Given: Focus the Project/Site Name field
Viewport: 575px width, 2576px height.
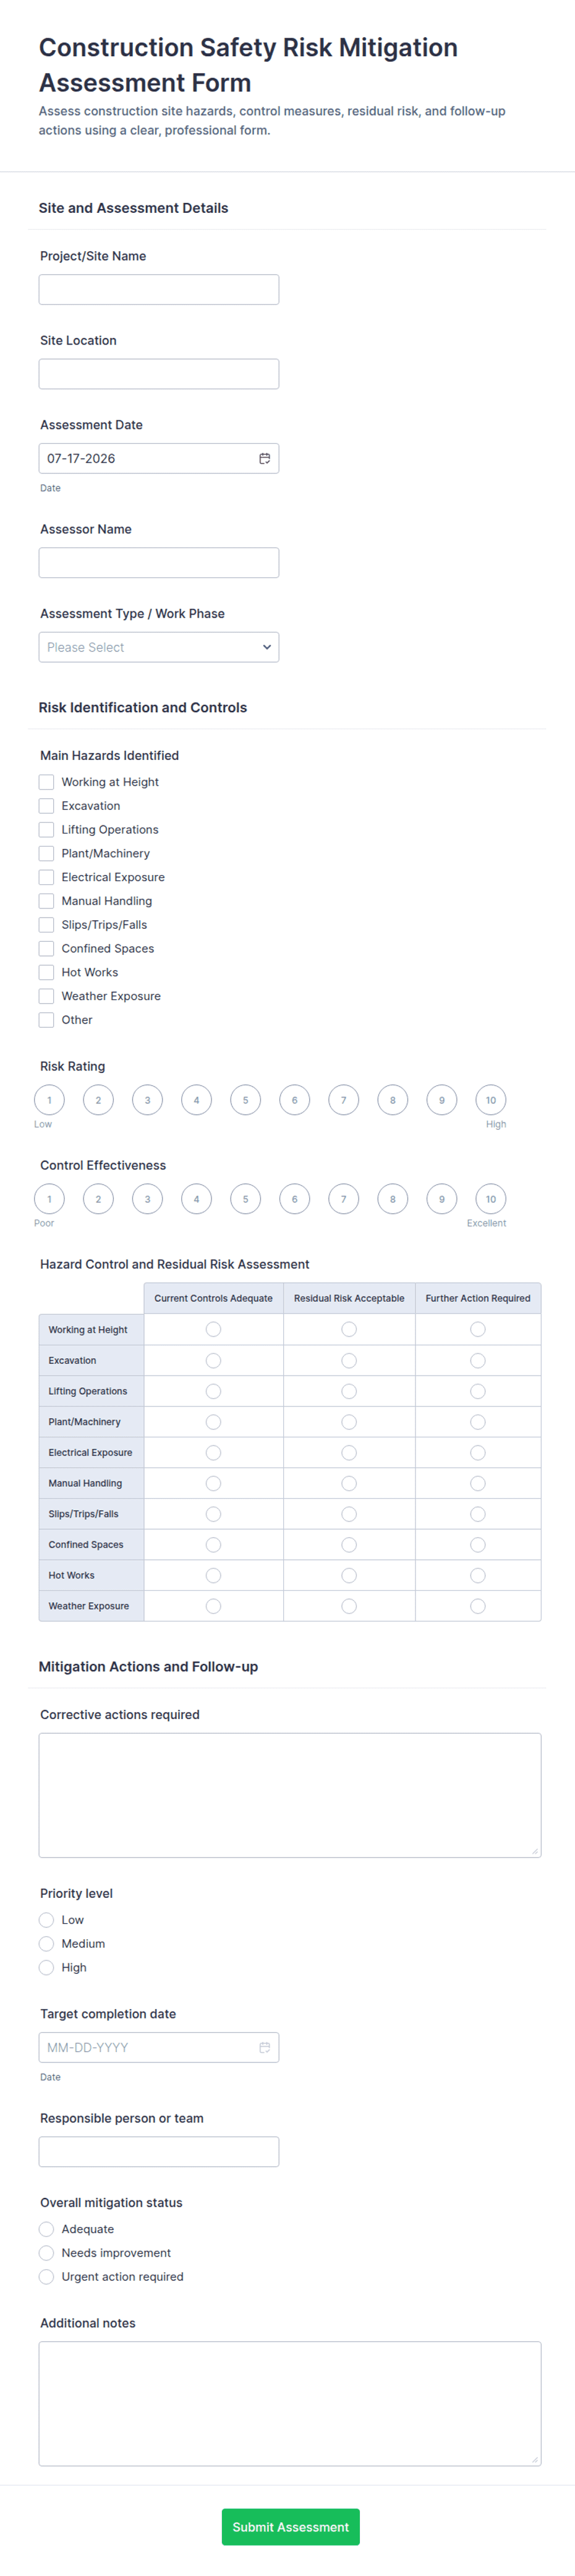Looking at the screenshot, I should (159, 290).
